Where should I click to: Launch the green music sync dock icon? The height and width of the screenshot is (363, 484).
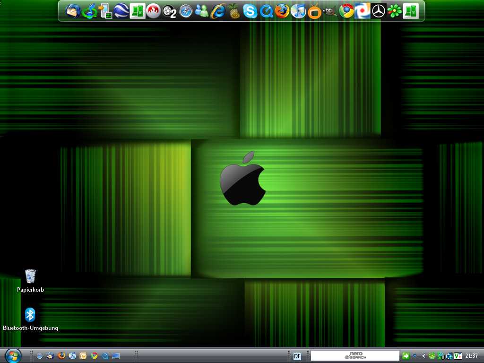pos(89,11)
